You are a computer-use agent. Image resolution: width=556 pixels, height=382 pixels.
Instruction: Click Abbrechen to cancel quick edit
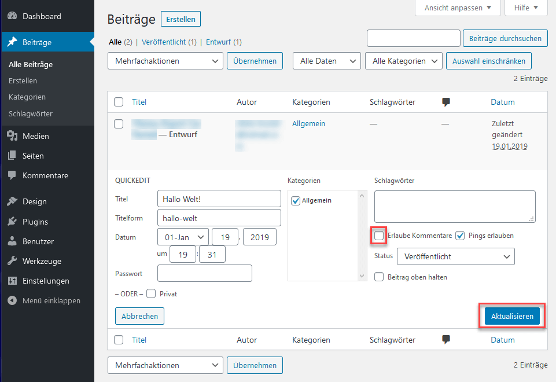click(x=139, y=316)
